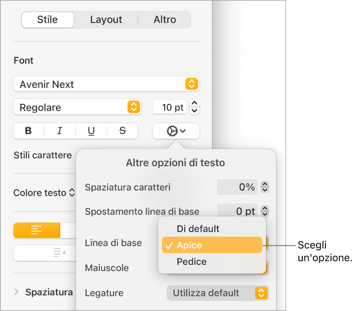Decrease font size with down arrow

click(x=194, y=111)
